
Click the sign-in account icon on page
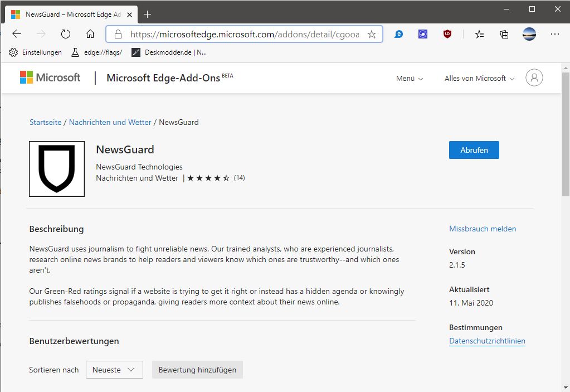click(534, 78)
